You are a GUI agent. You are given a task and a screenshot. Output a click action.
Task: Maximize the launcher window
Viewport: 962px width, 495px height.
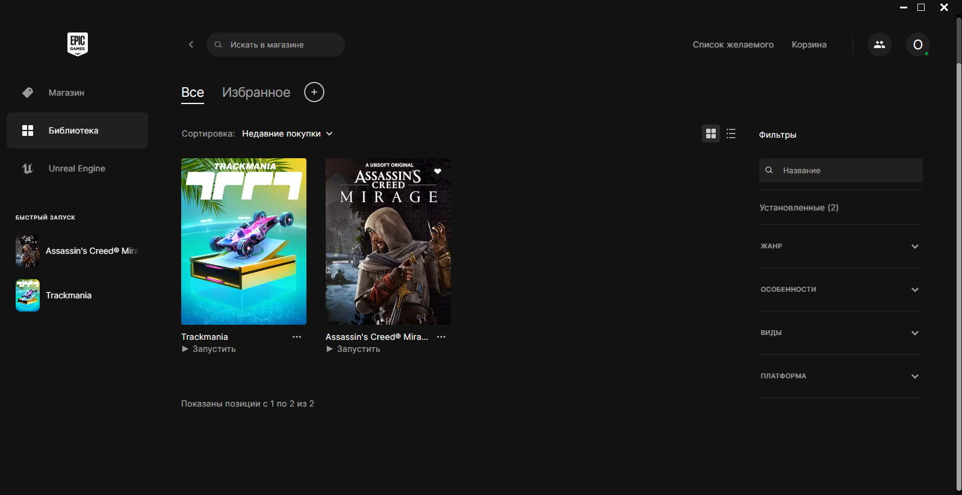tap(921, 7)
